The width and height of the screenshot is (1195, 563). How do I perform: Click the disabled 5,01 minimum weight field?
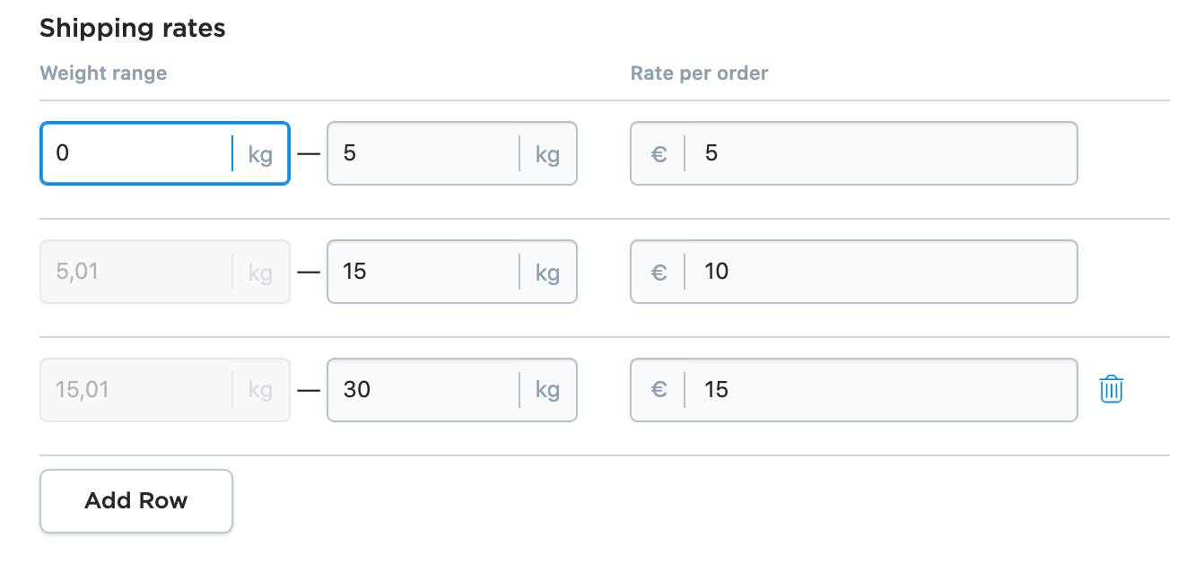coord(165,272)
